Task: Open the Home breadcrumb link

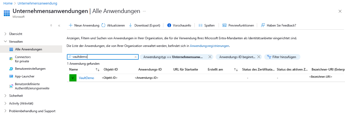Action: (x=7, y=3)
